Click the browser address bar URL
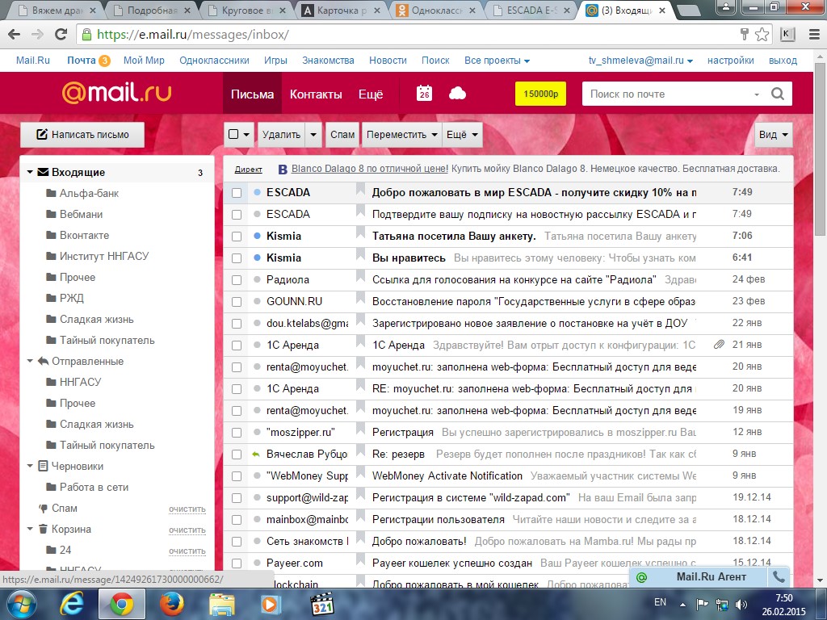The width and height of the screenshot is (827, 620). (192, 35)
